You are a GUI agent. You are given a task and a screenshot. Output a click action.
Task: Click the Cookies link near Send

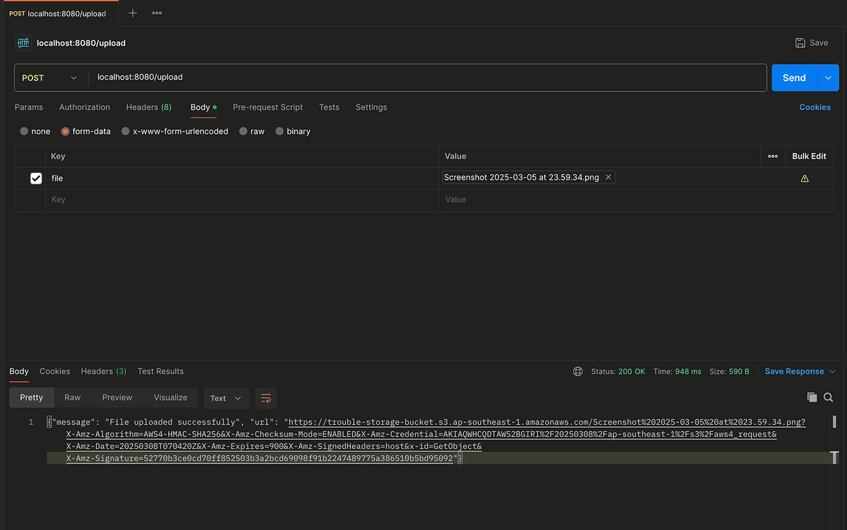tap(815, 107)
